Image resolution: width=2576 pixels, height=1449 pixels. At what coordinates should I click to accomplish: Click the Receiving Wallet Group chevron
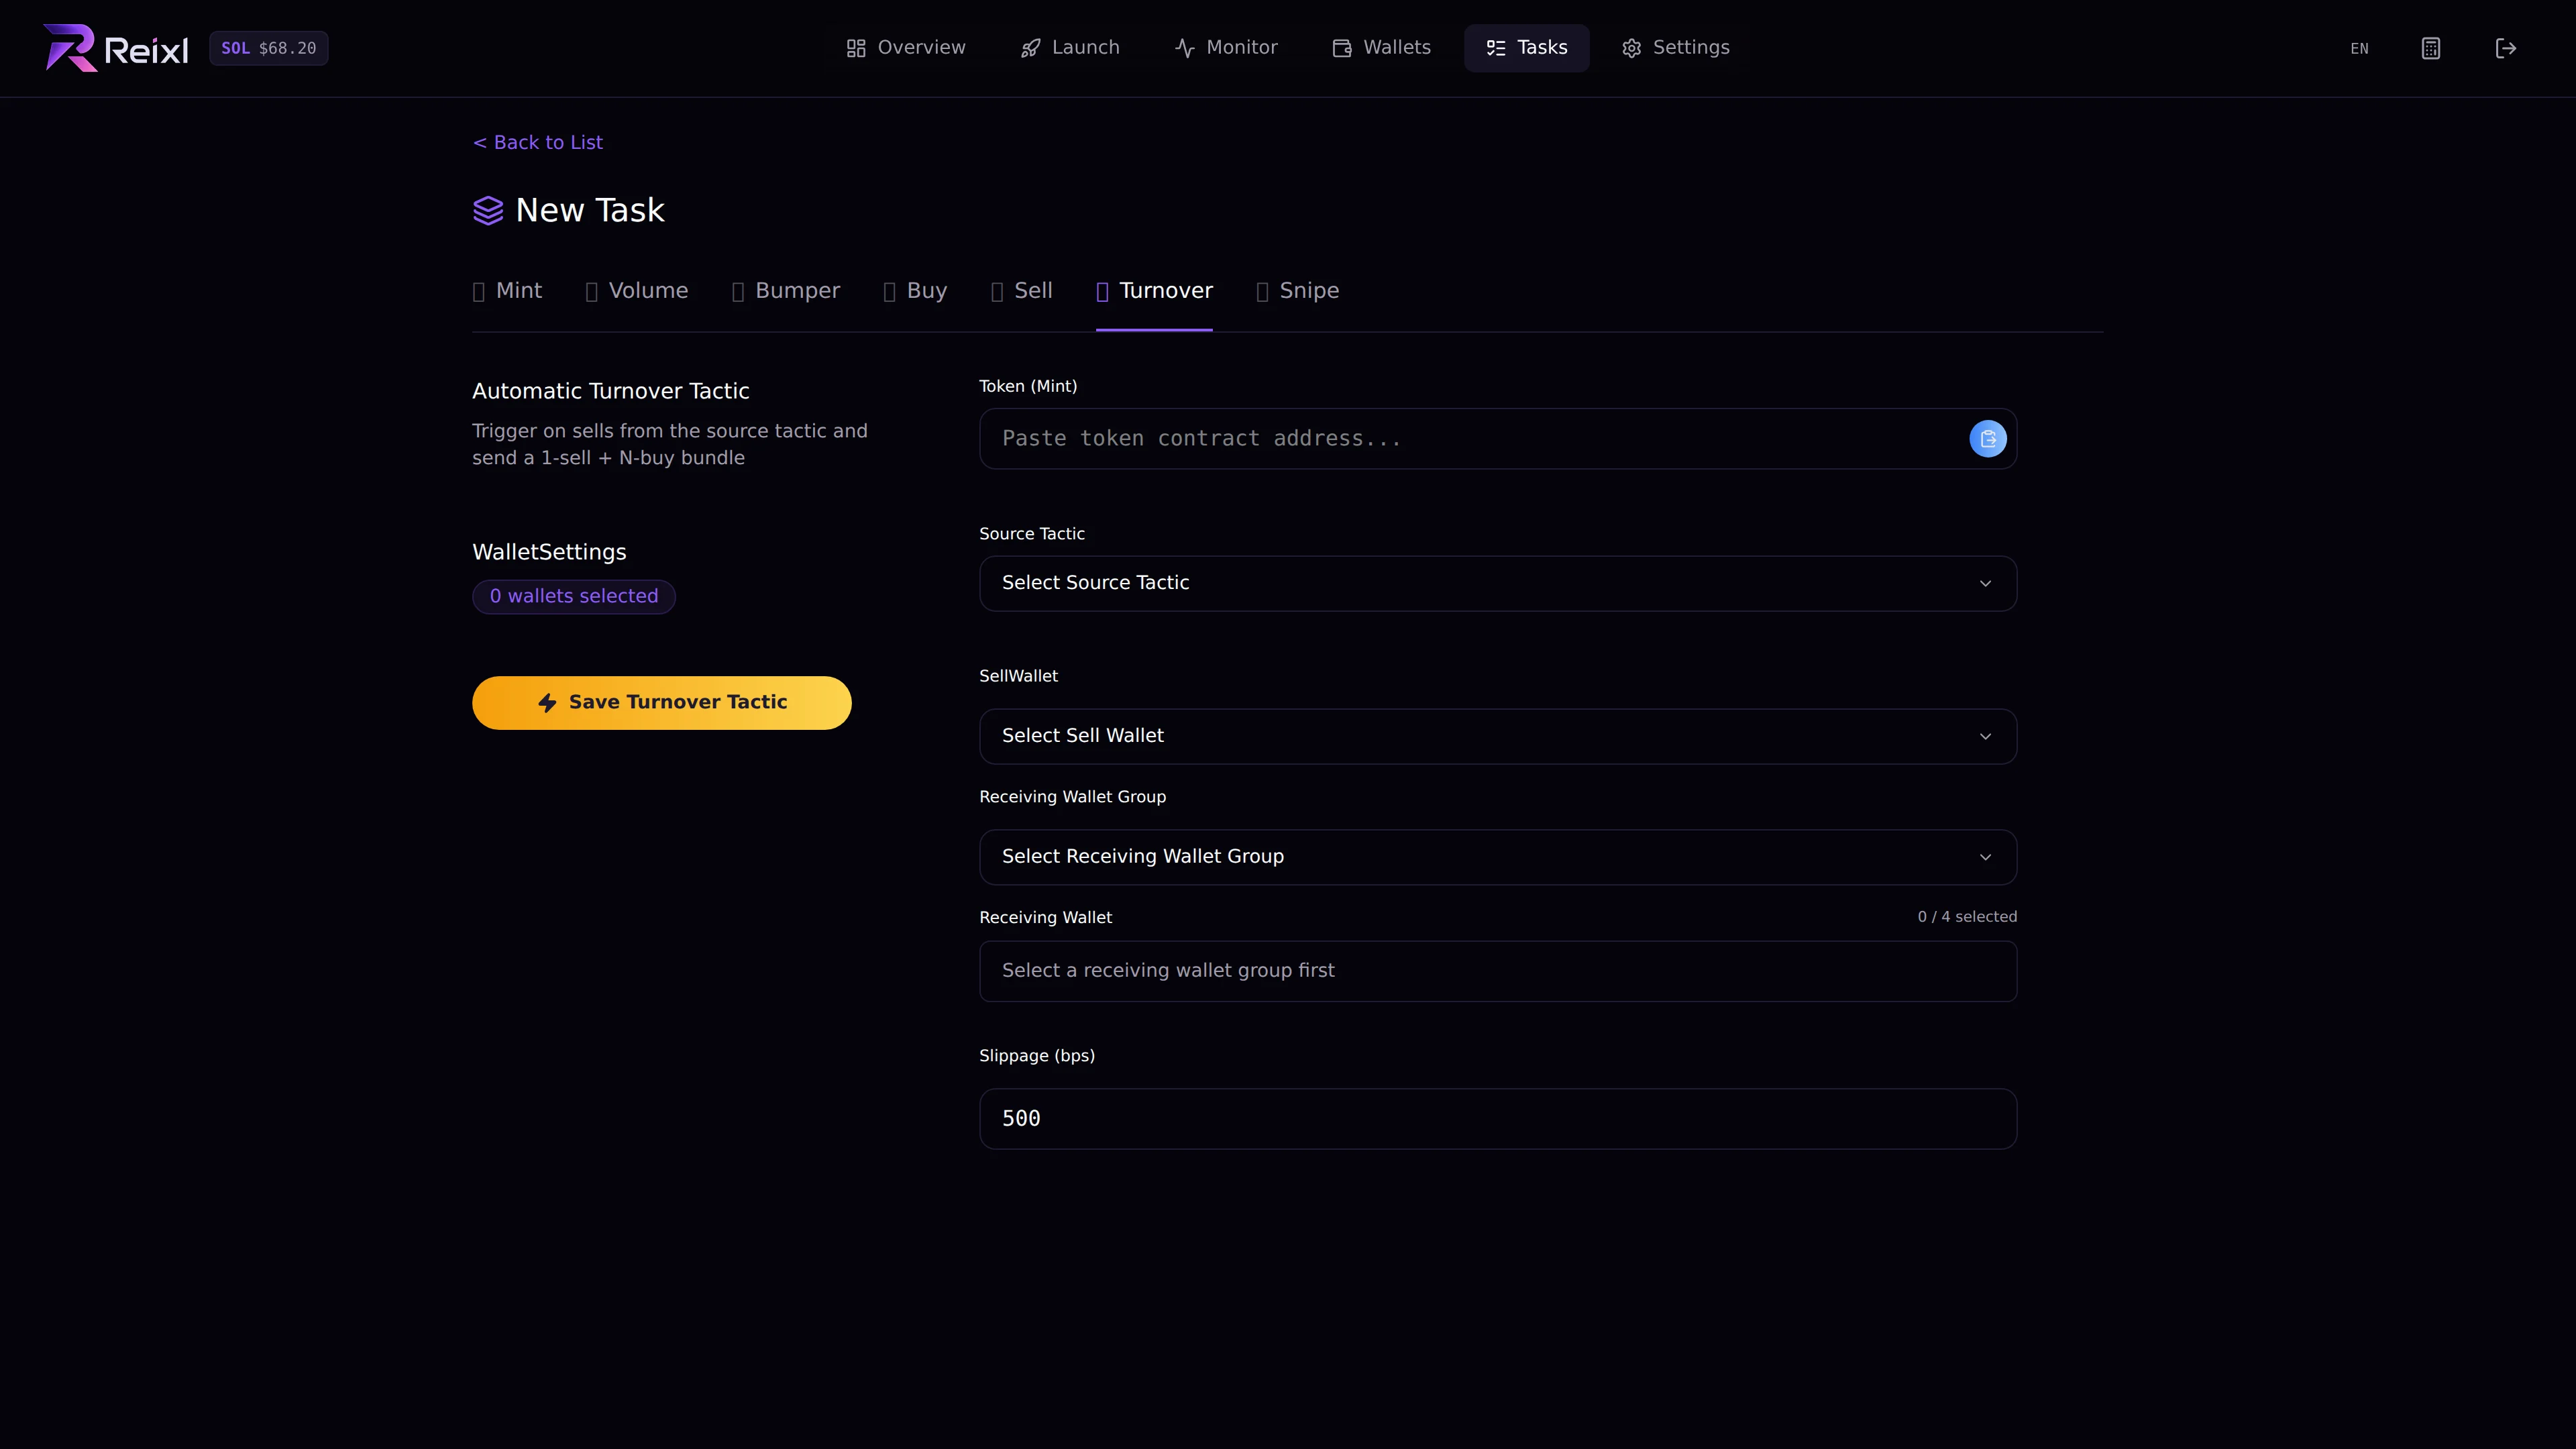1985,857
